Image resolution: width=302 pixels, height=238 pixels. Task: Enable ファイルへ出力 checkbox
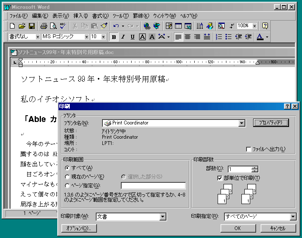pos(249,149)
